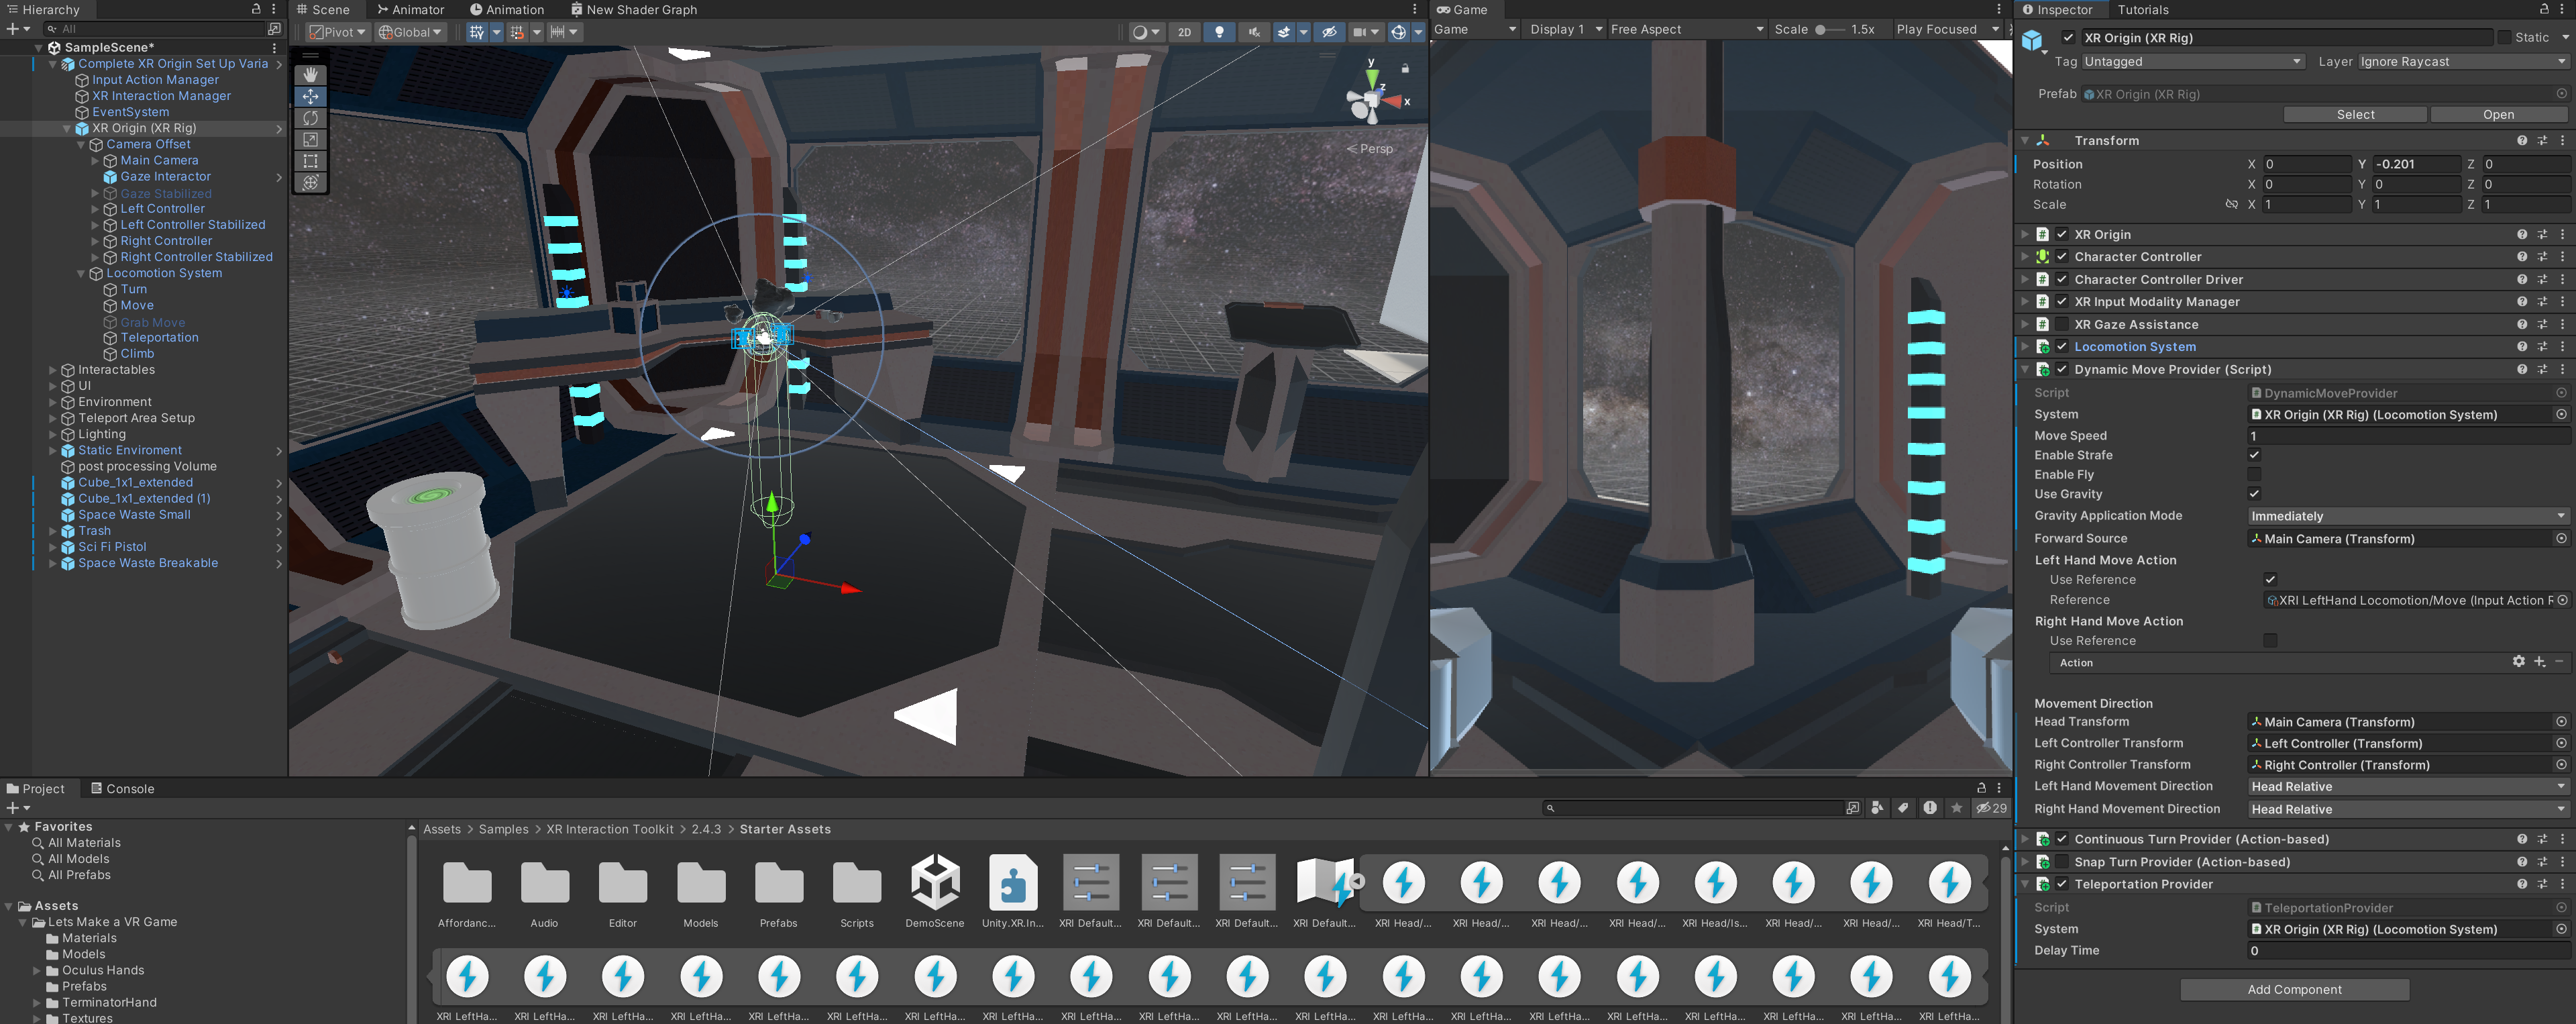Screen dimensions: 2576x1024
Task: Expand the Interactables hierarchy item
Action: coord(53,370)
